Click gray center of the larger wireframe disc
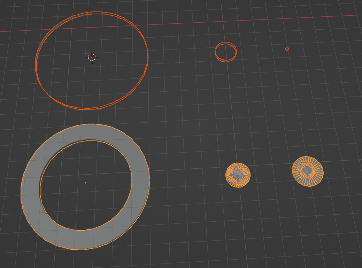This screenshot has width=362, height=268. [x=307, y=170]
